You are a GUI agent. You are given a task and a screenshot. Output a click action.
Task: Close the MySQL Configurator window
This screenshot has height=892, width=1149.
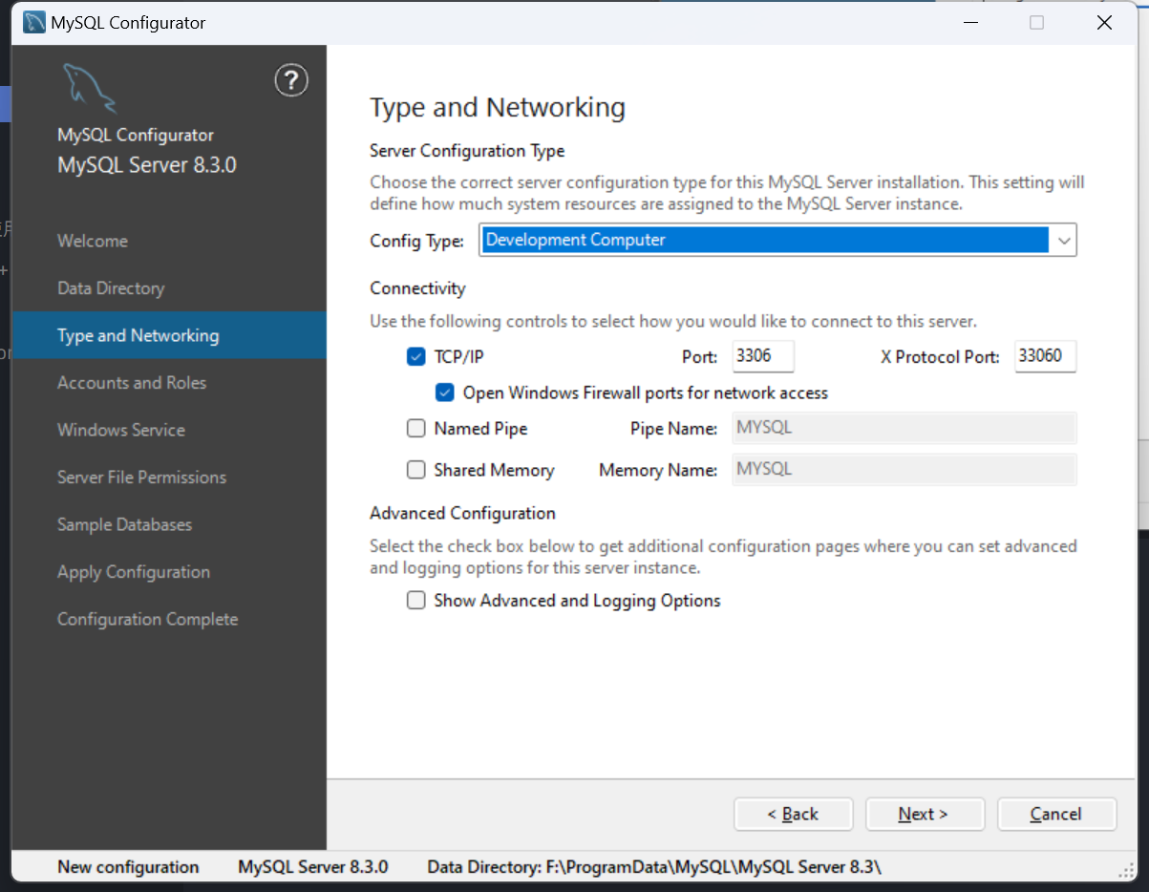tap(1104, 23)
